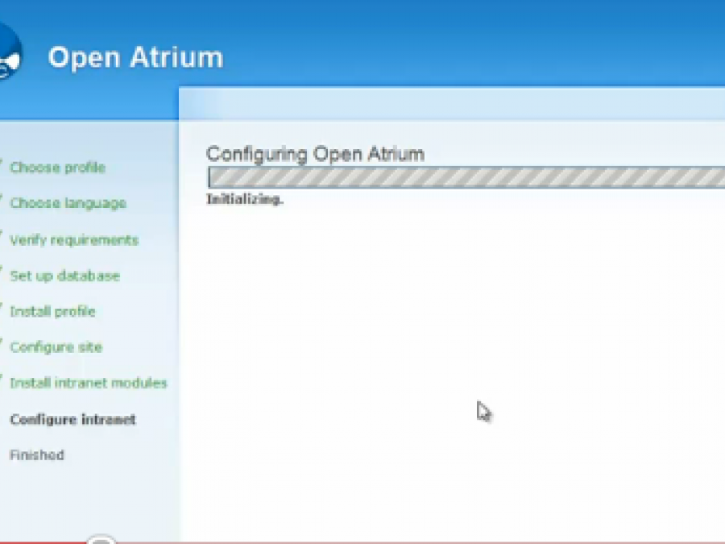Click the round video scrubber handle
Viewport: 725px width, 544px height.
(101, 541)
